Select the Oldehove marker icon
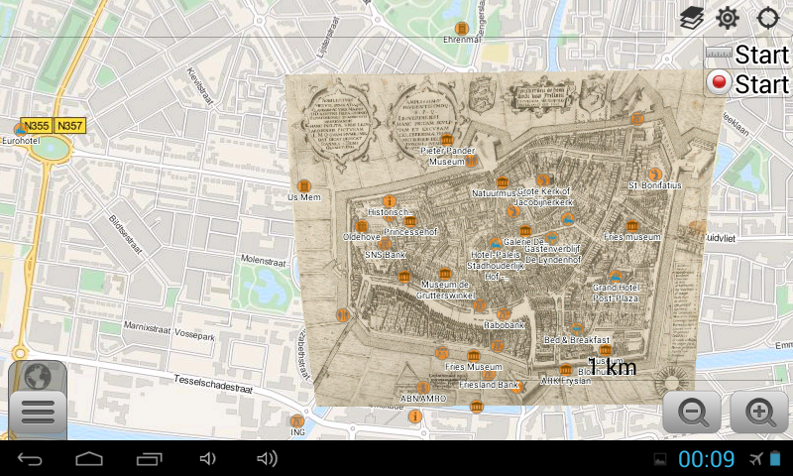793x476 pixels. click(362, 226)
